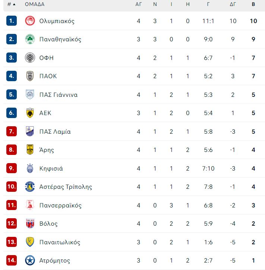Viewport: 265px width, 270px height.
Task: Open the Πανσερραϊκός team link
Action: tap(60, 205)
